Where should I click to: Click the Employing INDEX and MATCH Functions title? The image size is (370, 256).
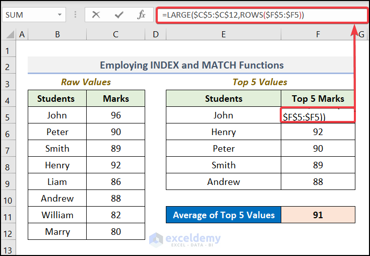coord(191,65)
